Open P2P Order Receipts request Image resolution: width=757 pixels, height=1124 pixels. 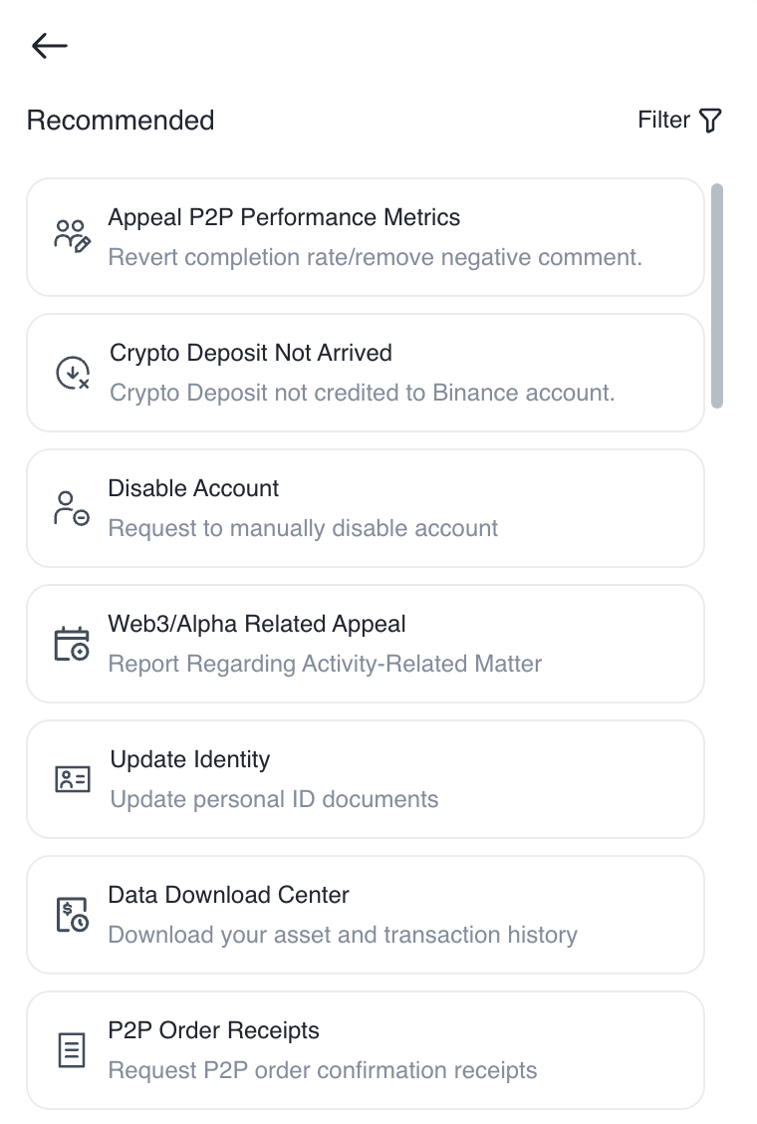coord(366,1050)
